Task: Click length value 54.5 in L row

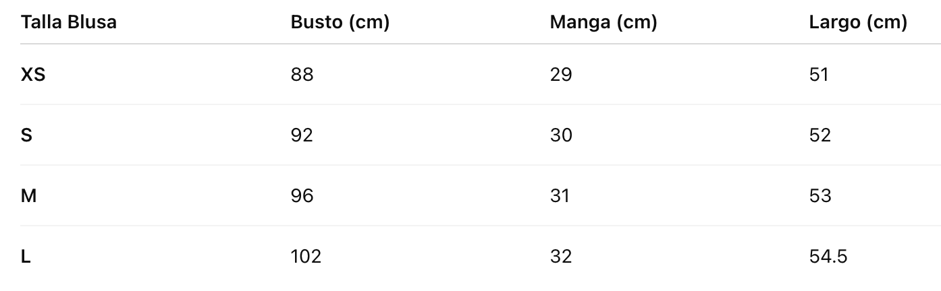Action: pyautogui.click(x=828, y=257)
